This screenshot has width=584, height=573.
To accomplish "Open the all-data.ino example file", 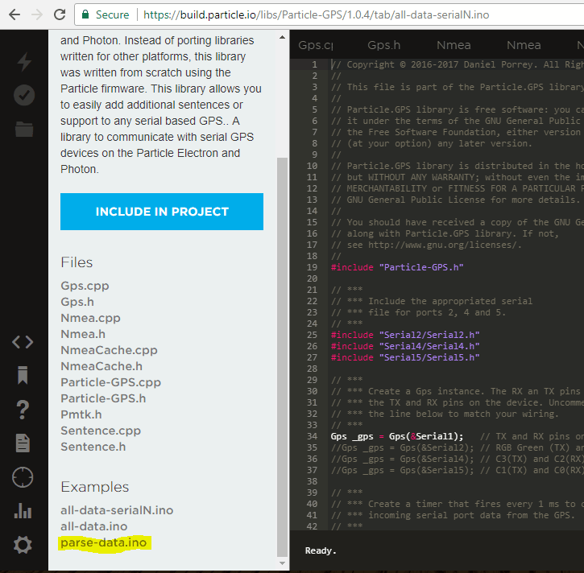I will click(x=94, y=526).
